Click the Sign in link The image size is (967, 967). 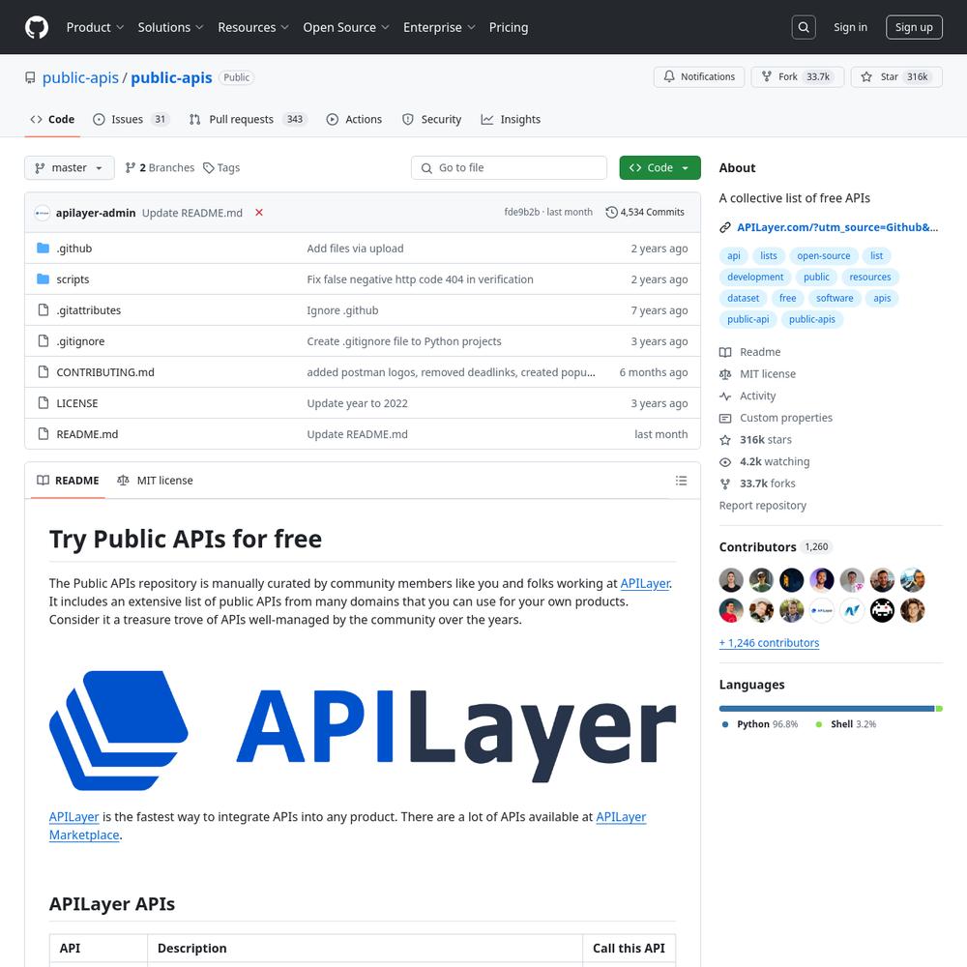(850, 27)
